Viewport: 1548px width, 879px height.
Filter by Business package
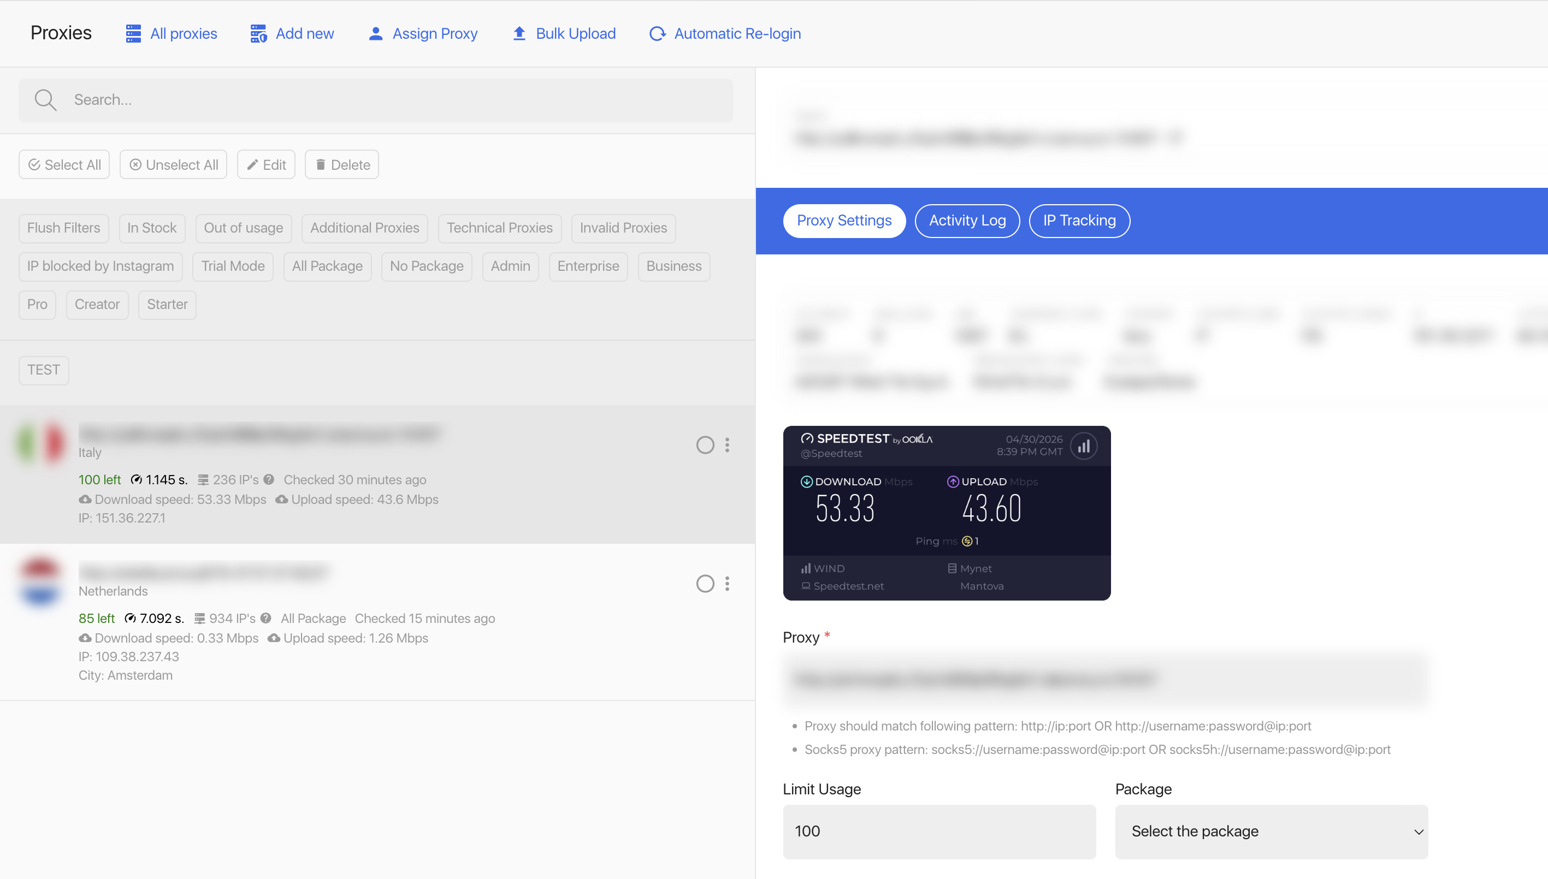[674, 266]
